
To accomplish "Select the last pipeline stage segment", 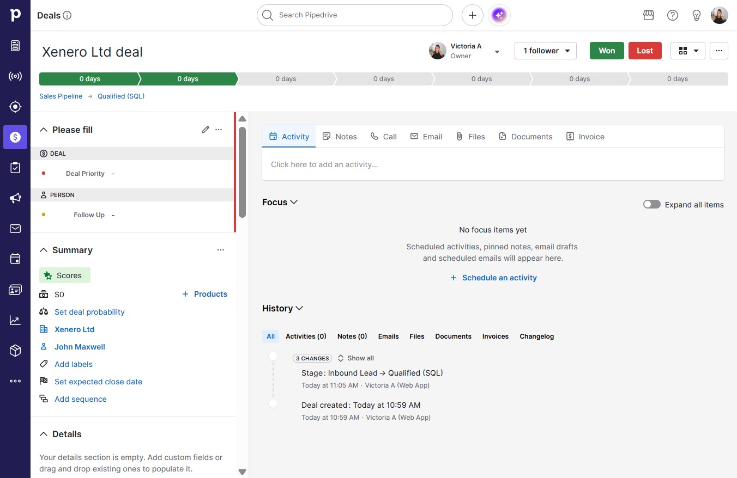I will [x=678, y=79].
